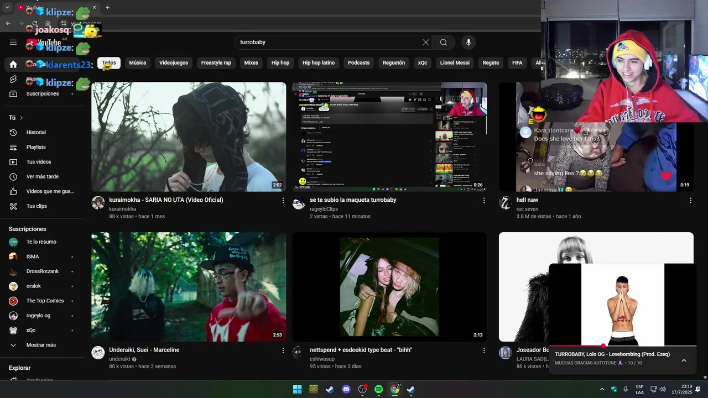Clear the turrobaby search text with X
Screen dimensions: 708x398
426,43
